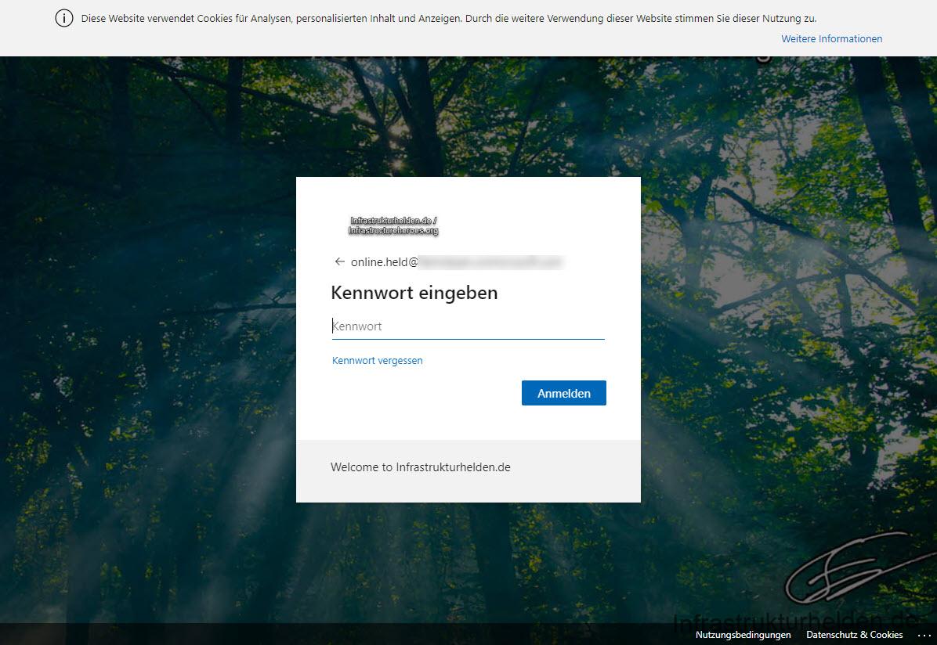Click the cookie notice text starting Diese Website
Screen dimensions: 937x645
449,19
